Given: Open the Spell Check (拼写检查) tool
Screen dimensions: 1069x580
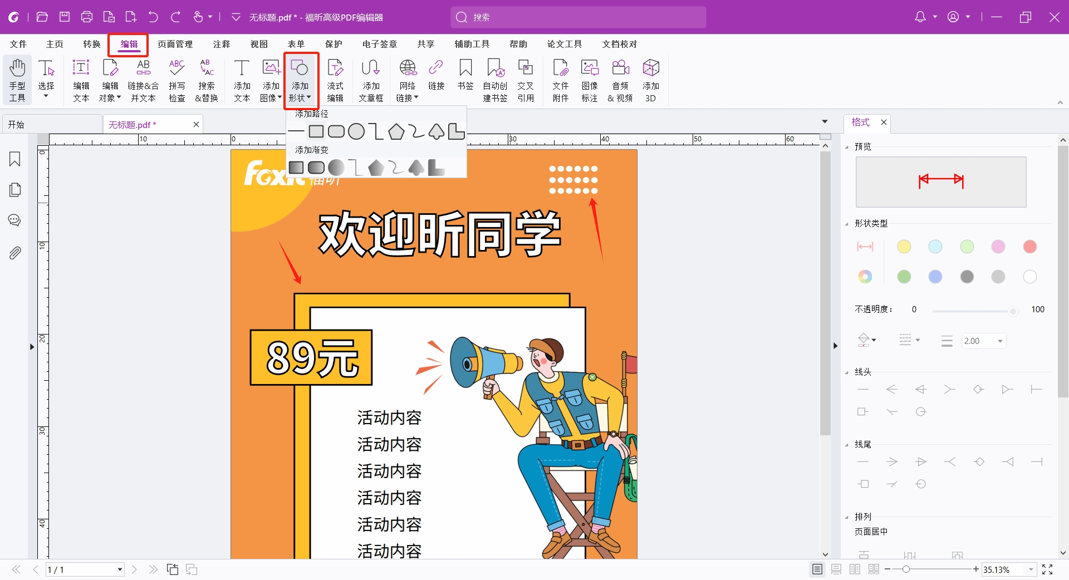Looking at the screenshot, I should [176, 80].
